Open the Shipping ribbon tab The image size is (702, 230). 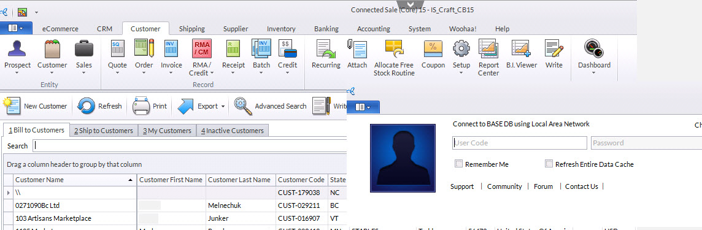[192, 29]
